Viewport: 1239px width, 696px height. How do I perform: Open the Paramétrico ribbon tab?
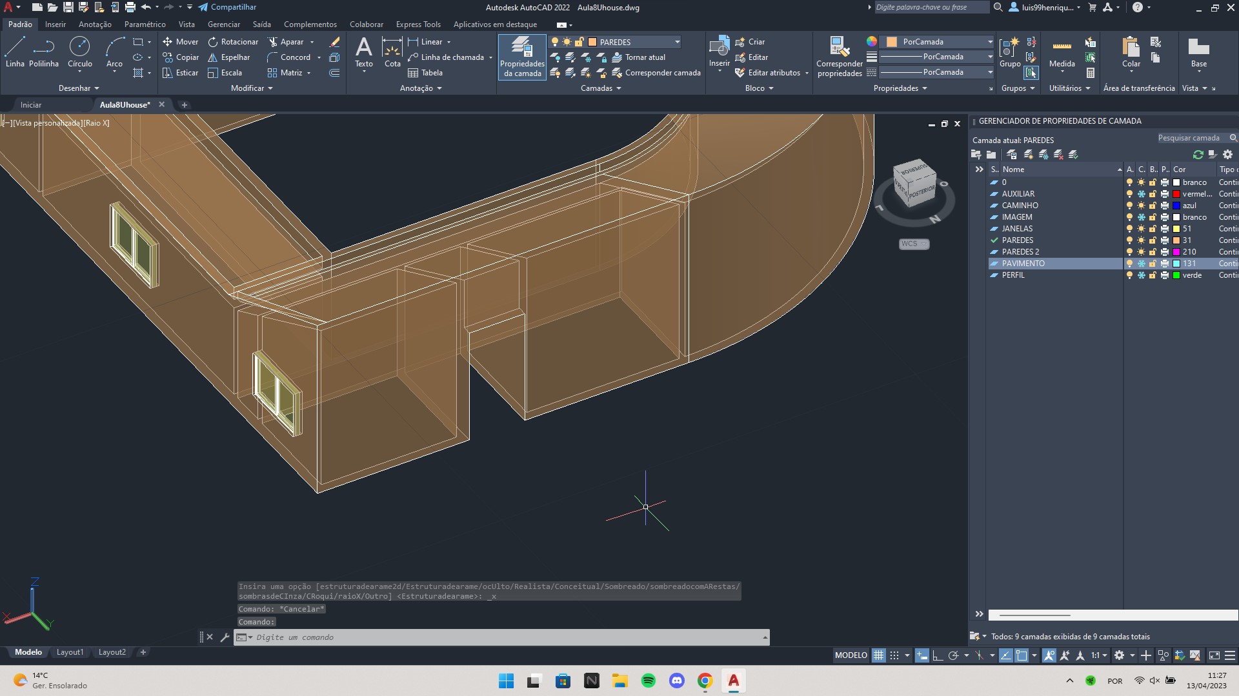pos(145,24)
